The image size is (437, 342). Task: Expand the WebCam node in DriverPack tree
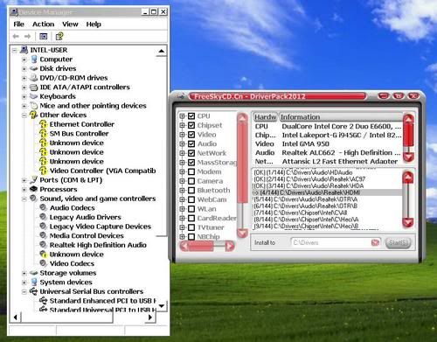click(183, 199)
